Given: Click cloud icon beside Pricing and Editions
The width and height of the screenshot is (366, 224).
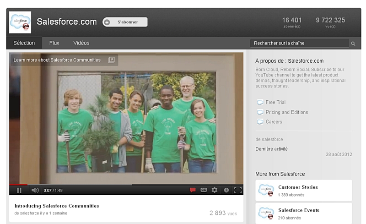Looking at the screenshot, I should pos(260,112).
